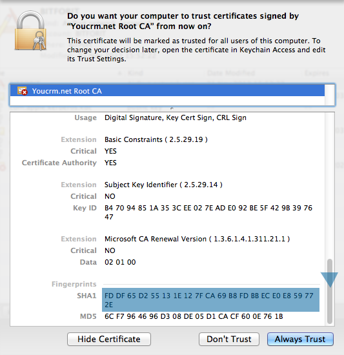Click the Basic Constraints extension text

tap(156, 139)
